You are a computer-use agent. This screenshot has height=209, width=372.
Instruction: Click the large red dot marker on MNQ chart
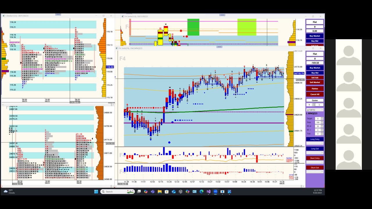click(180, 96)
